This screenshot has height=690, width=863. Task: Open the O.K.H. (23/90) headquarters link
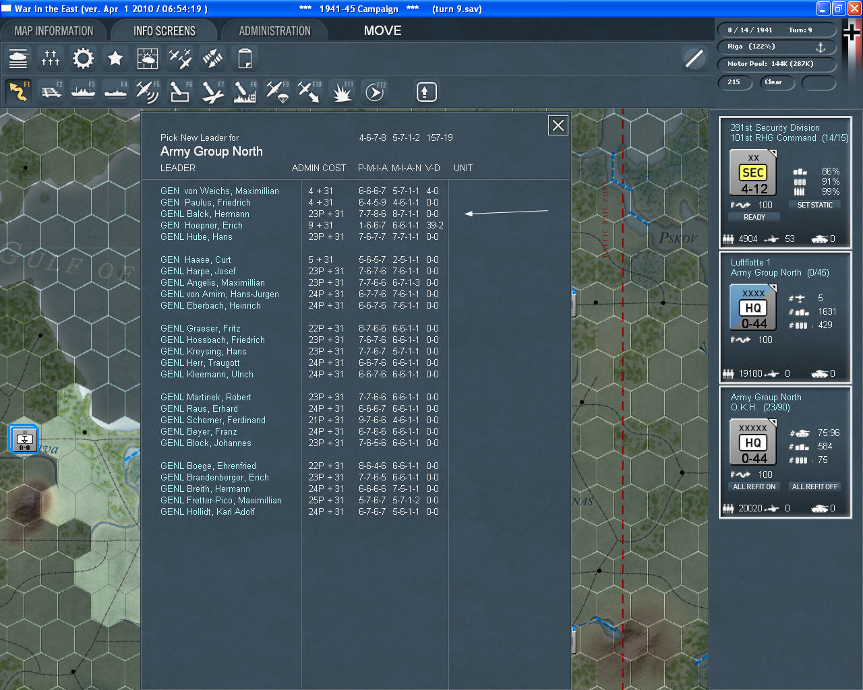[761, 408]
